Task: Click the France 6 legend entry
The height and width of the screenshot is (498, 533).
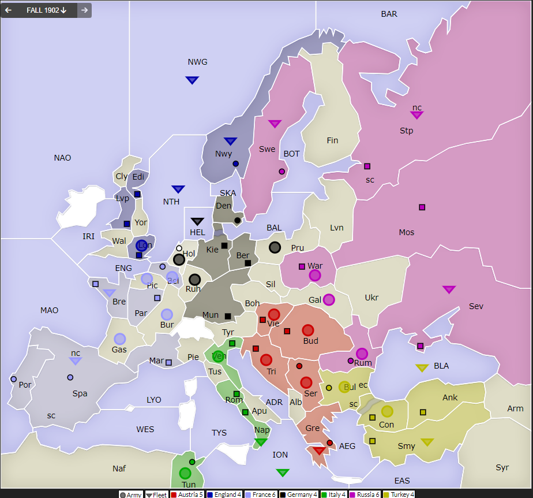Action: tap(260, 495)
